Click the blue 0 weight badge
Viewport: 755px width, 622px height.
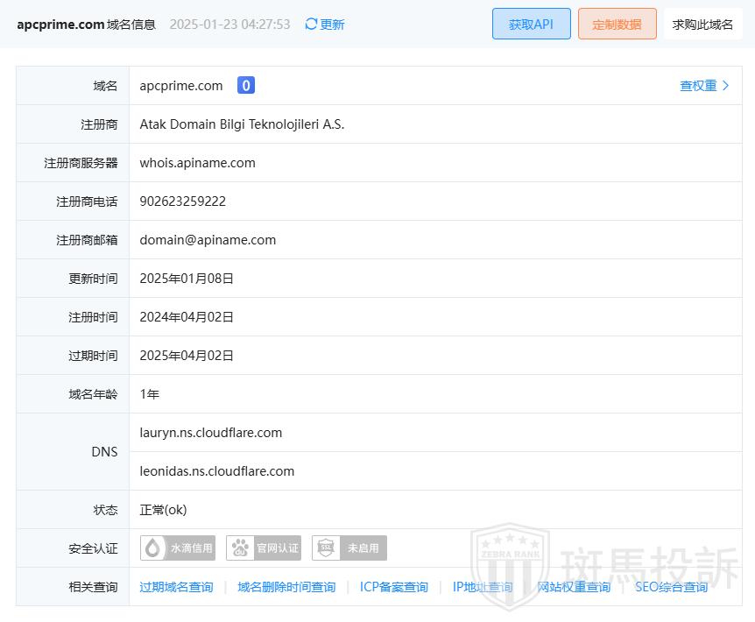(x=246, y=86)
